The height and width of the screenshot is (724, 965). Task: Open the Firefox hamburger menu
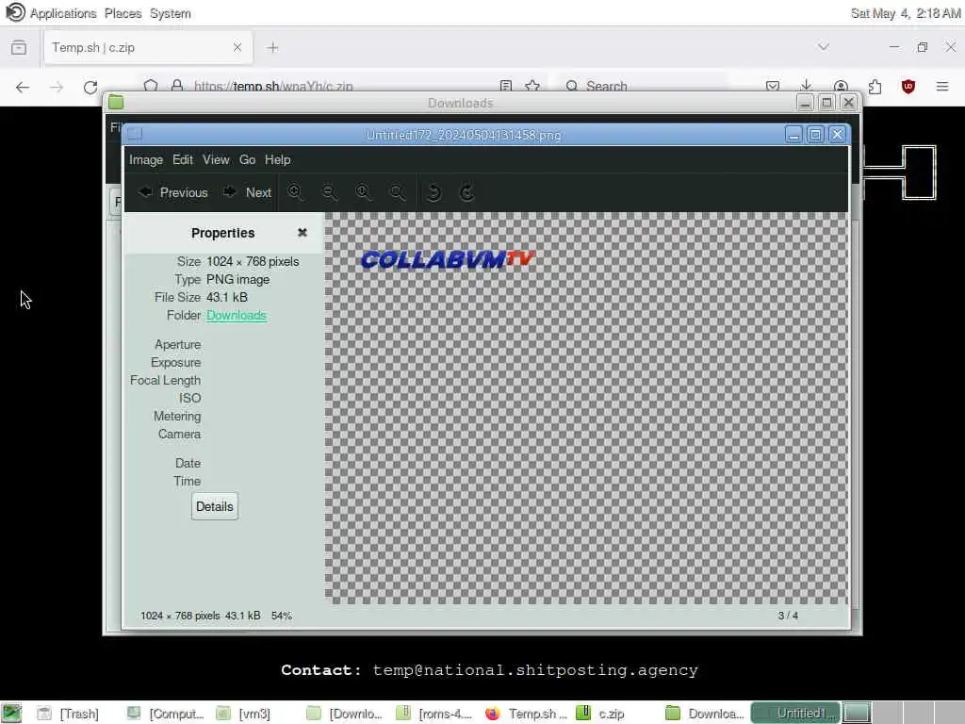coord(942,86)
